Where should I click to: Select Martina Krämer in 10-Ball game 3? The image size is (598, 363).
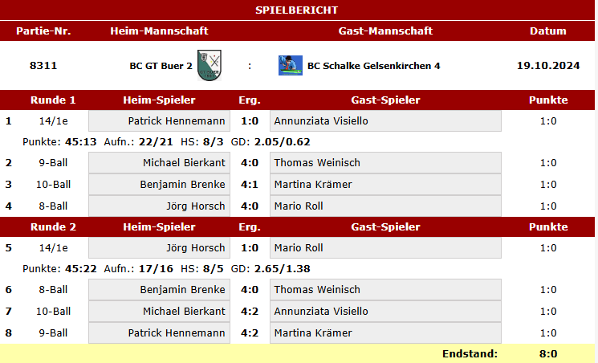[385, 185]
